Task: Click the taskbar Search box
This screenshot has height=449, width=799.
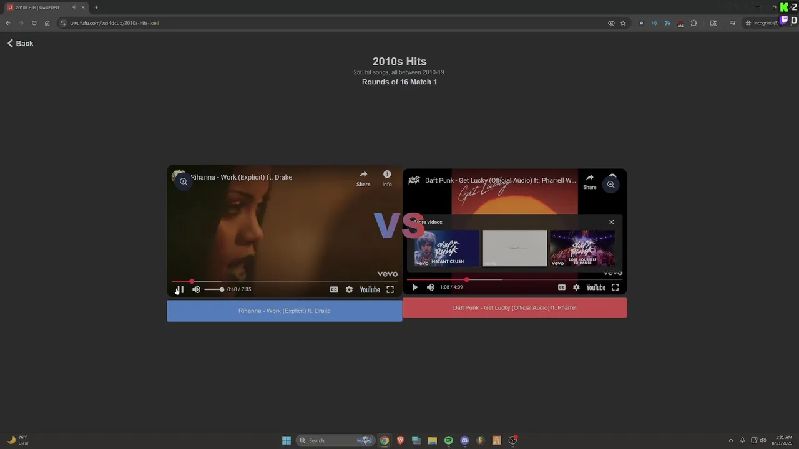Action: pos(335,440)
